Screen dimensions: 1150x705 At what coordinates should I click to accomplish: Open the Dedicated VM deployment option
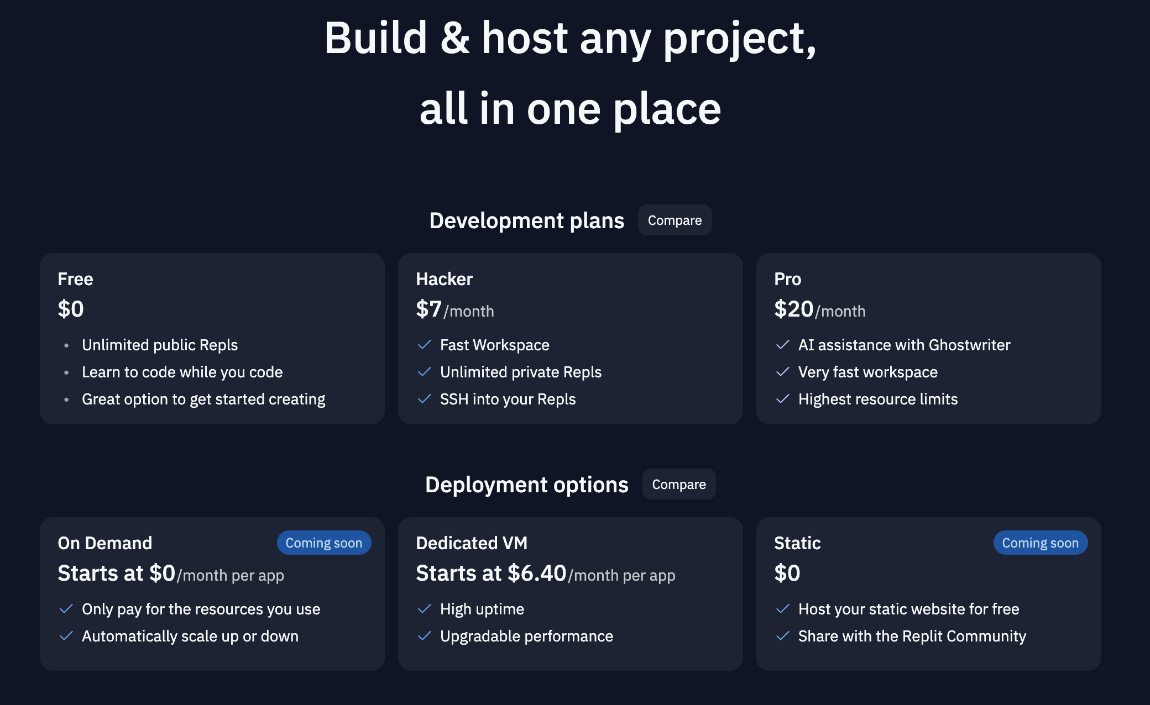point(471,543)
